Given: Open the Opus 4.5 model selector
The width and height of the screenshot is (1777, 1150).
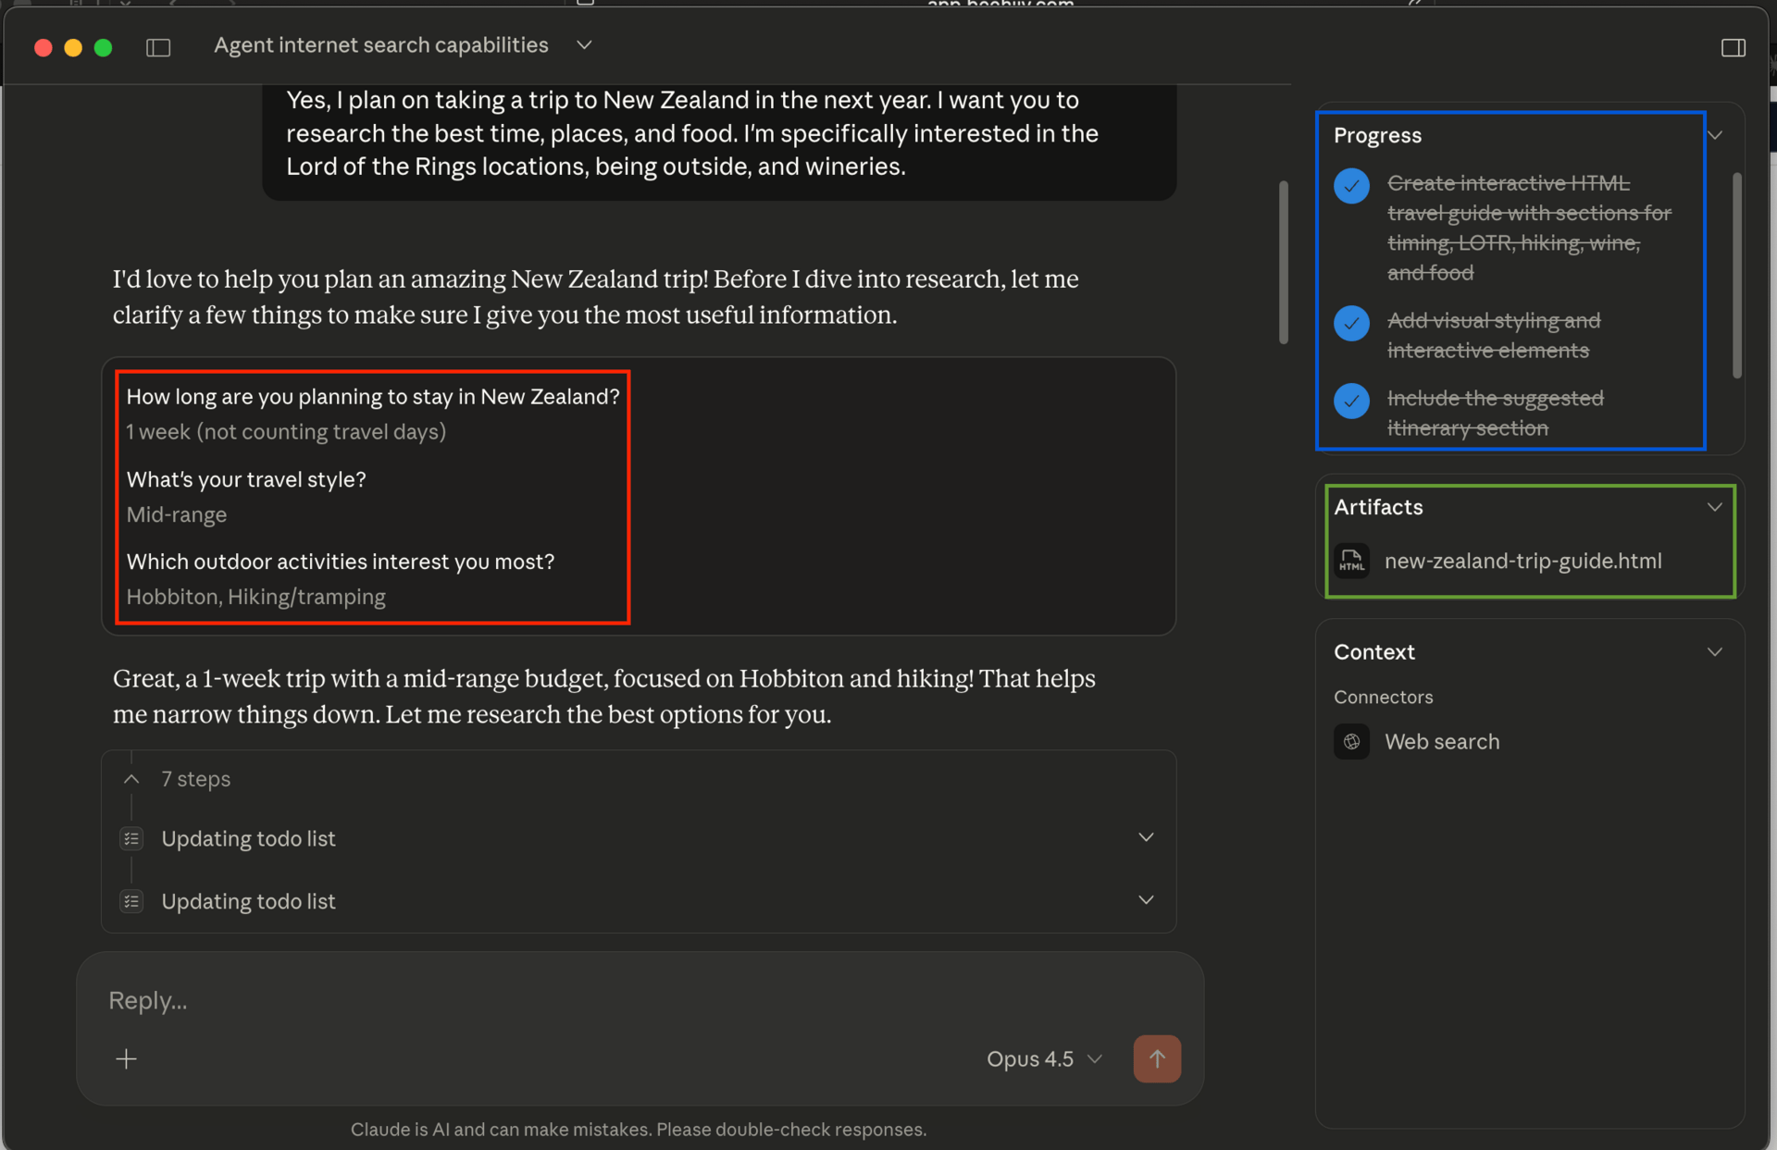Looking at the screenshot, I should click(1043, 1058).
